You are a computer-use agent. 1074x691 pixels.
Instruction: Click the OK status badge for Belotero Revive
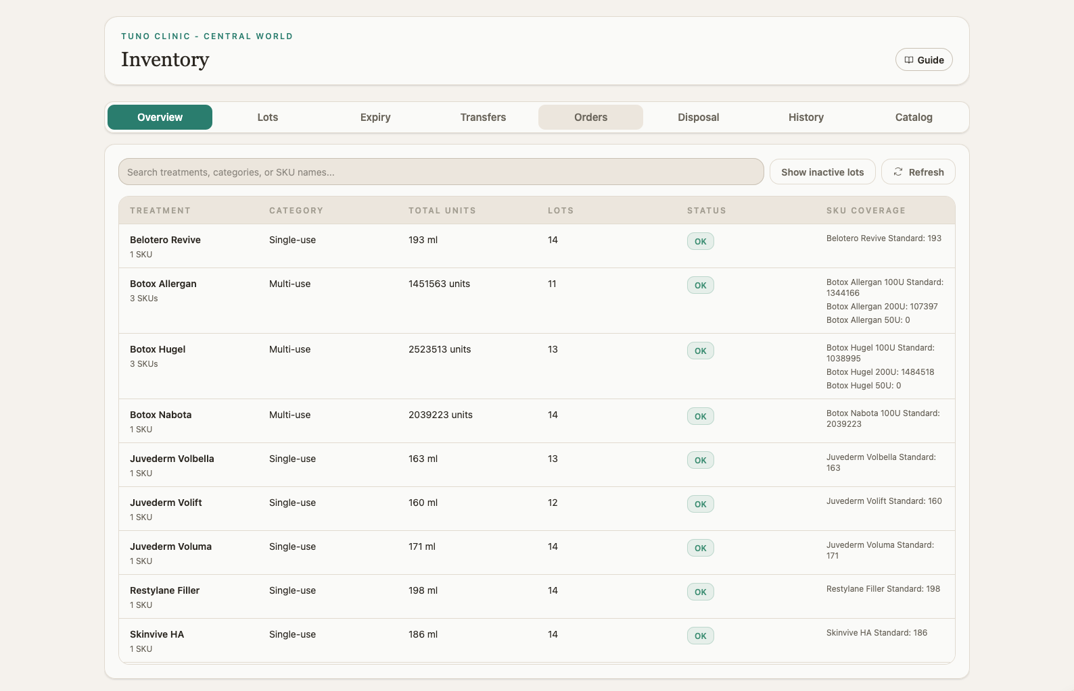pyautogui.click(x=701, y=241)
